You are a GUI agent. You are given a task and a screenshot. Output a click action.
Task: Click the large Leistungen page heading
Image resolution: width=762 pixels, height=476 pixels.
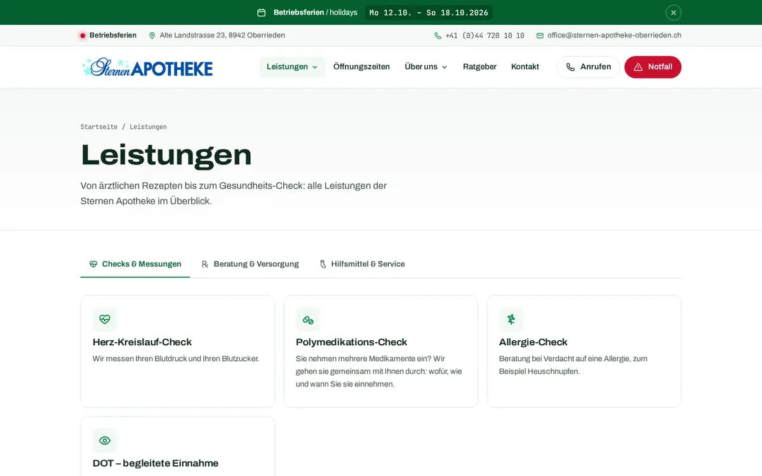(166, 155)
